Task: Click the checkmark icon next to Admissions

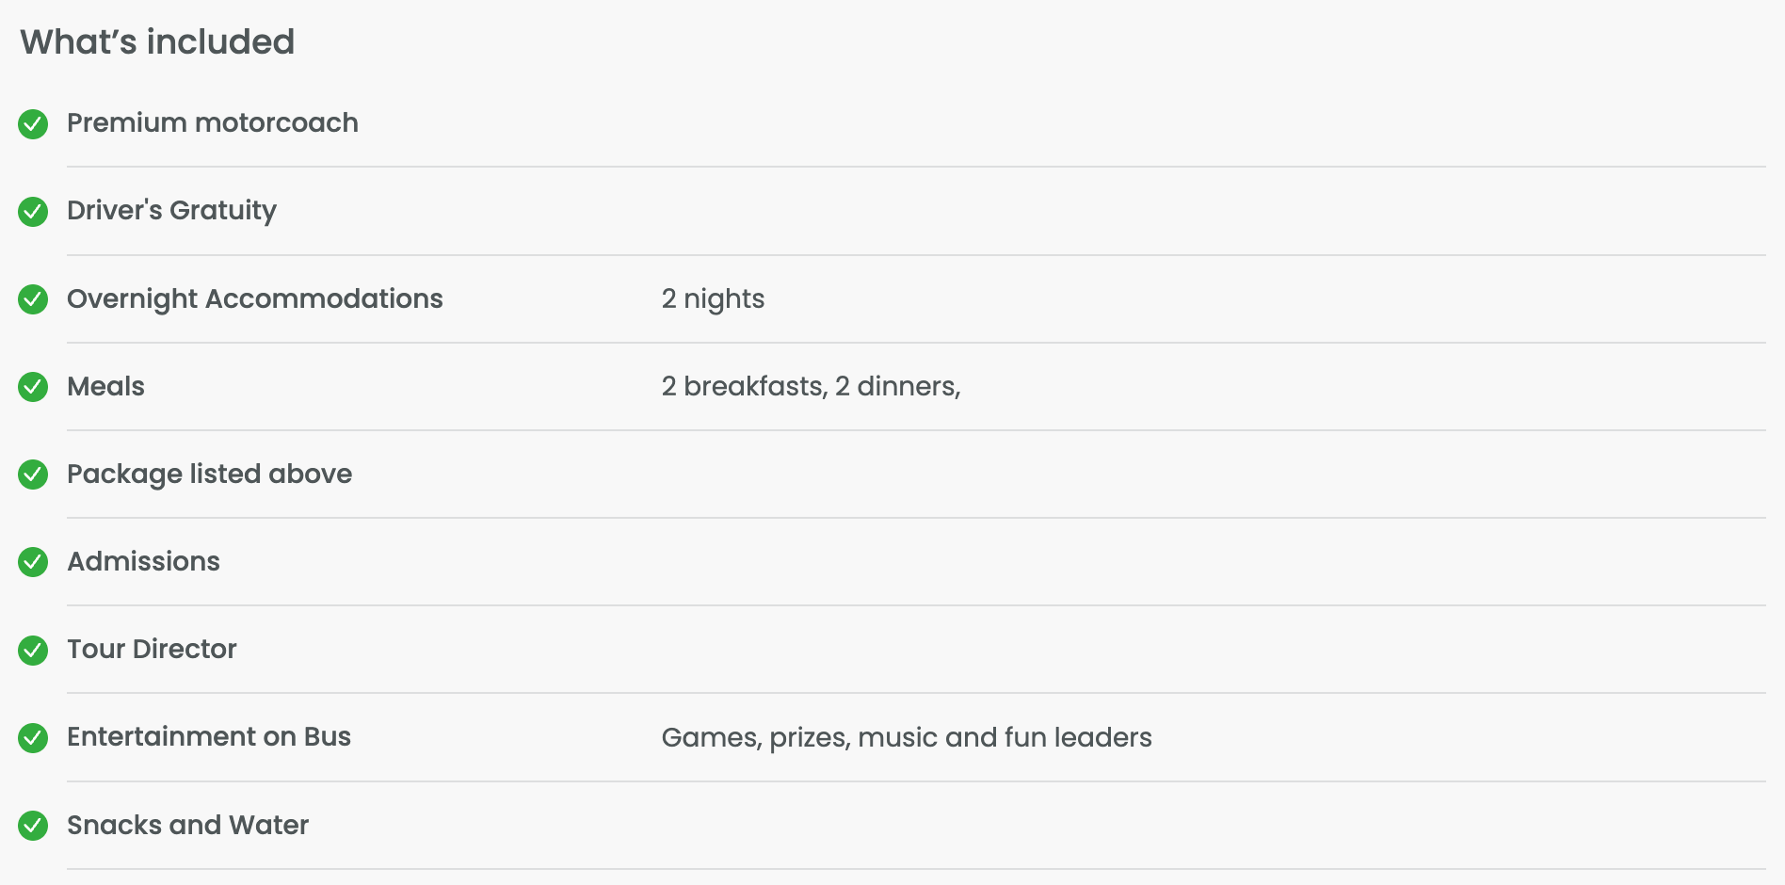Action: tap(33, 562)
